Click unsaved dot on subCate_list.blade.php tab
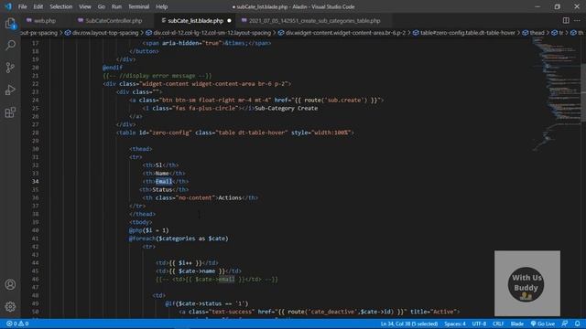Viewport: 586px width, 329px height. (x=229, y=20)
